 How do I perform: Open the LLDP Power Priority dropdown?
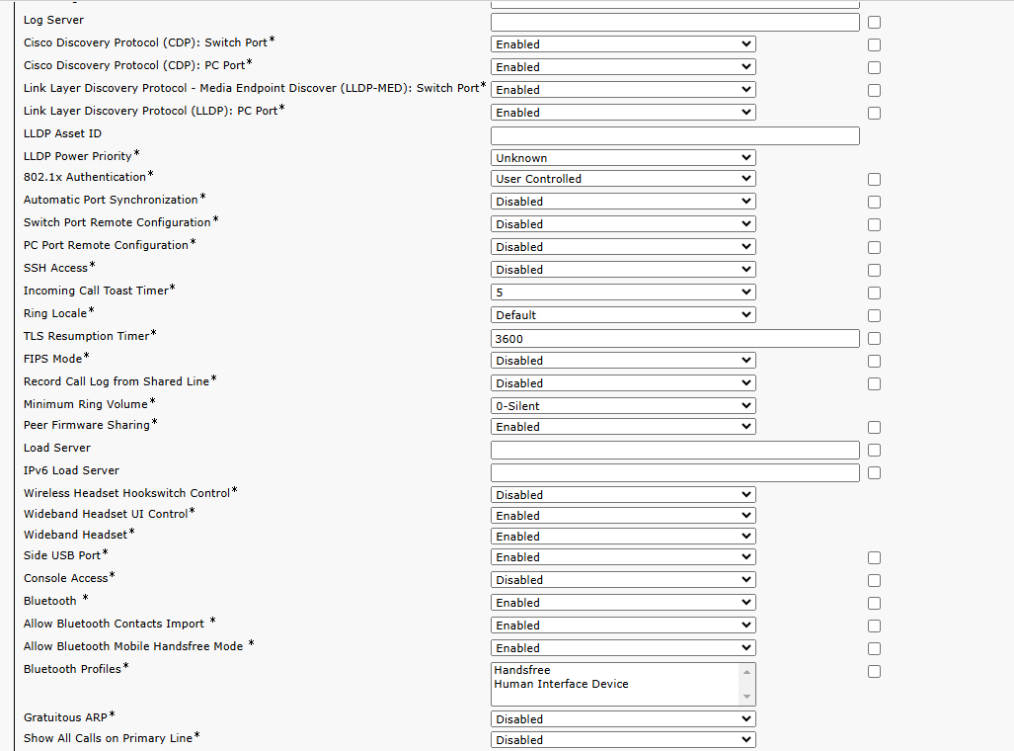coord(623,157)
